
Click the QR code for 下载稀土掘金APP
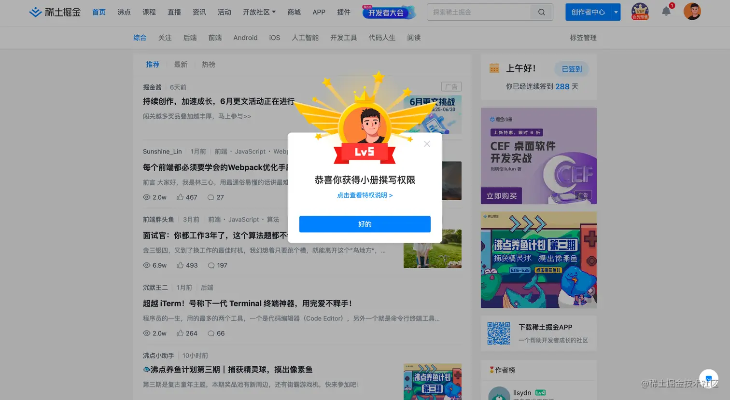pos(499,333)
